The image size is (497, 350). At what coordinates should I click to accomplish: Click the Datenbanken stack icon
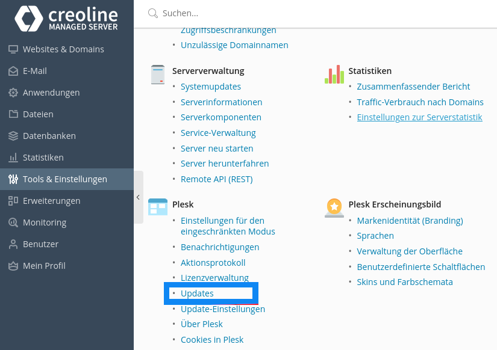tap(13, 136)
